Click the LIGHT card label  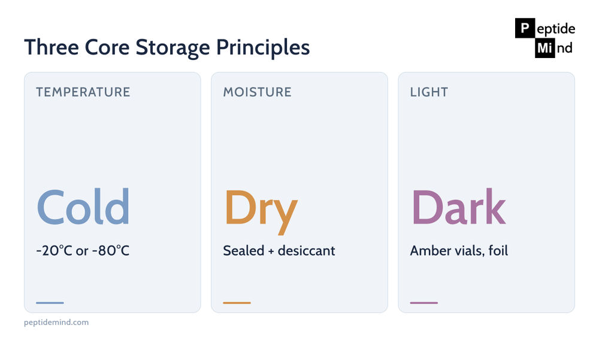coord(429,92)
